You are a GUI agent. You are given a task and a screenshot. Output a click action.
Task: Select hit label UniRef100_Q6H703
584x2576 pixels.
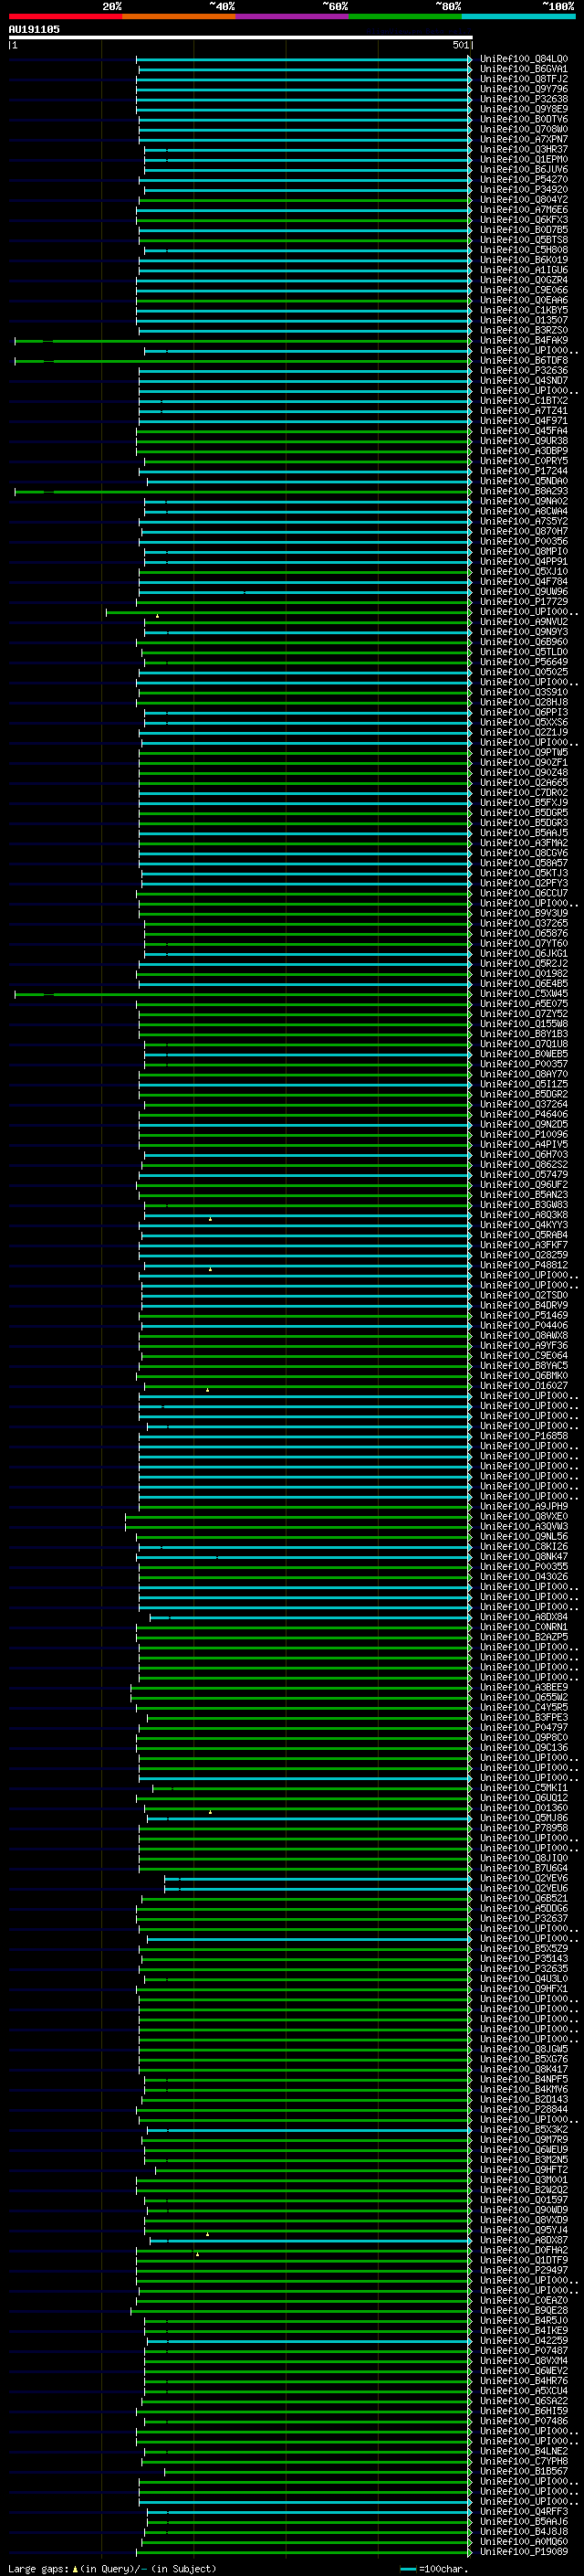[524, 1155]
